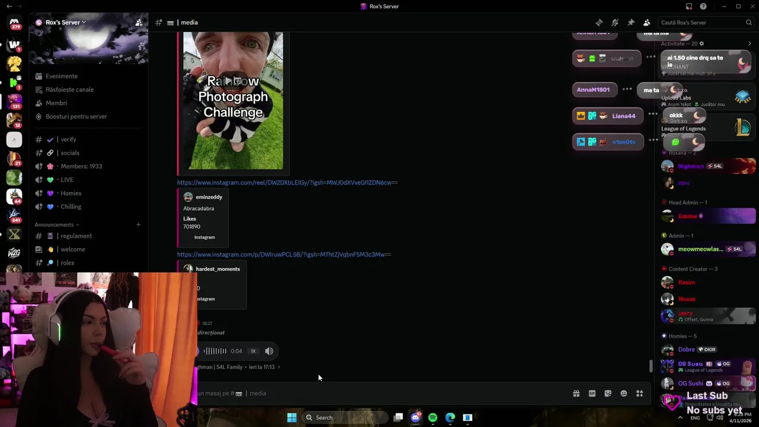Open the emoji picker
759x427 pixels.
tap(624, 393)
